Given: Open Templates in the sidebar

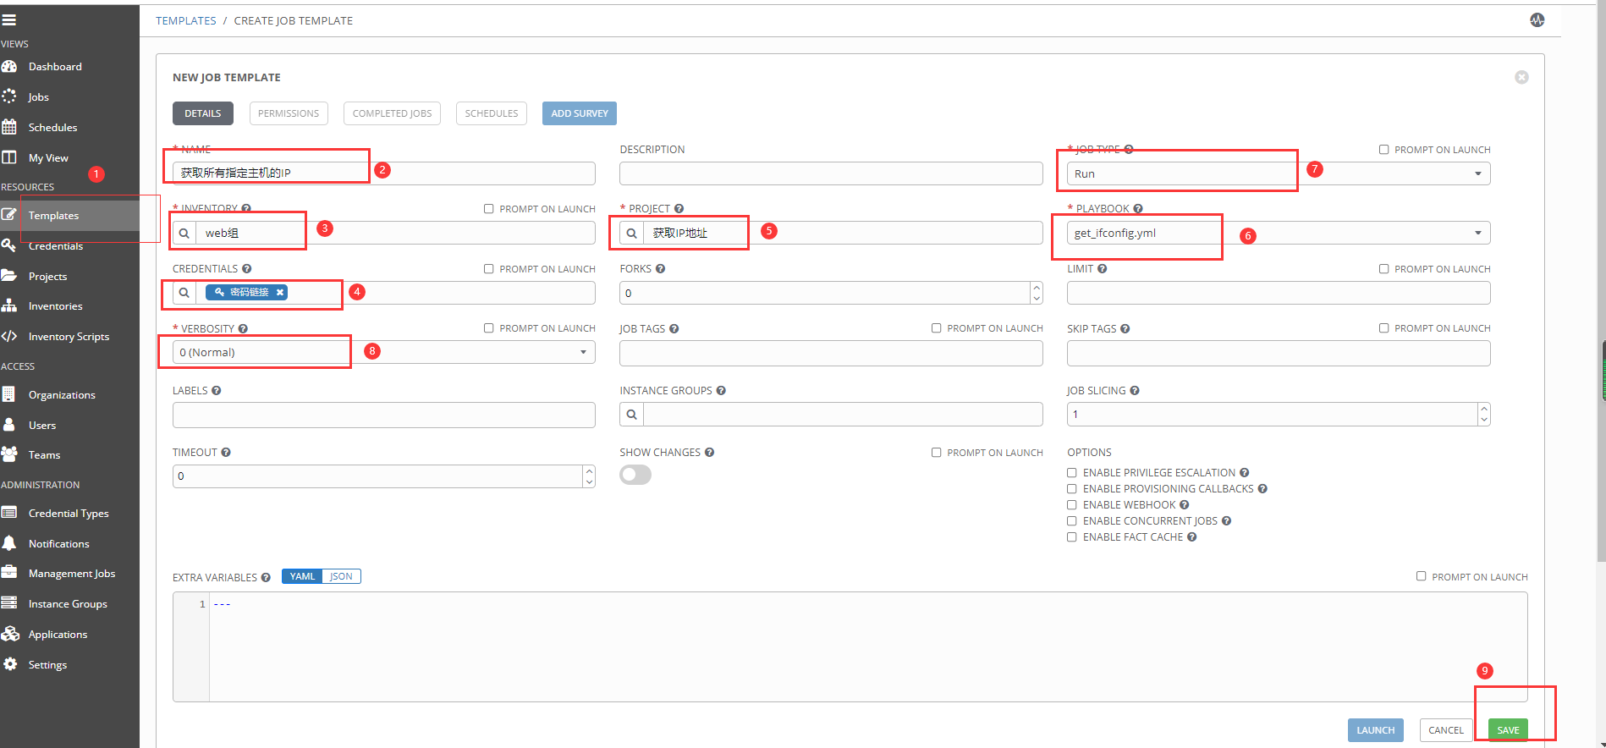Looking at the screenshot, I should tap(69, 215).
